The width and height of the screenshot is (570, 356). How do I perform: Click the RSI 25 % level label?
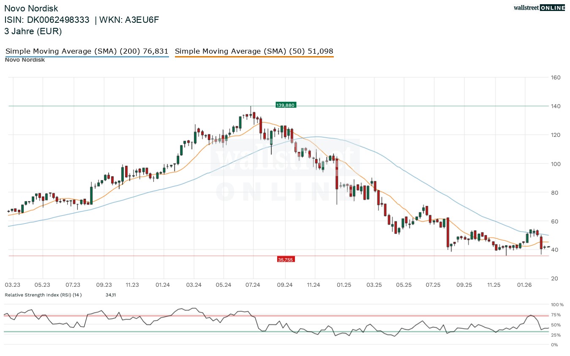(556, 335)
